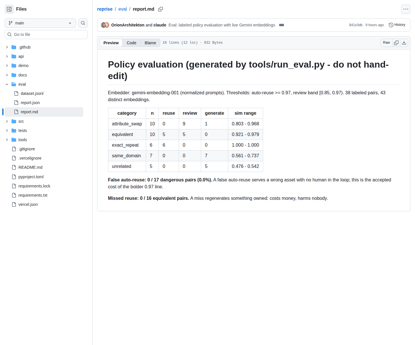Image resolution: width=415 pixels, height=345 pixels.
Task: Expand the tools folder
Action: click(7, 140)
